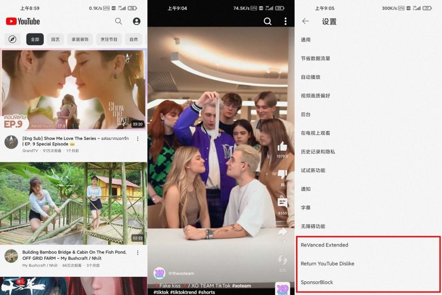Open SponsorBlock settings
442x295 pixels.
coord(317,282)
